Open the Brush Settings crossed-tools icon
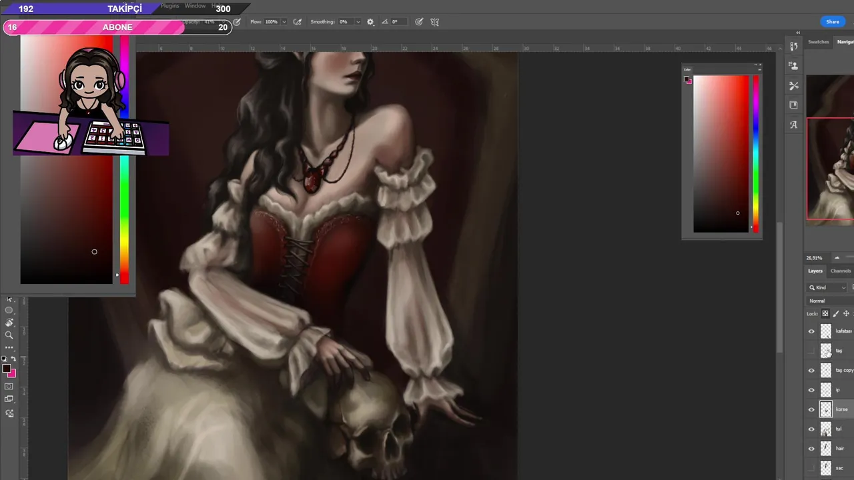Image resolution: width=854 pixels, height=480 pixels. point(794,86)
